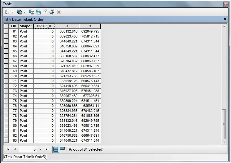
Task: Click the Zoom To Selected icon
Action: 52,12
